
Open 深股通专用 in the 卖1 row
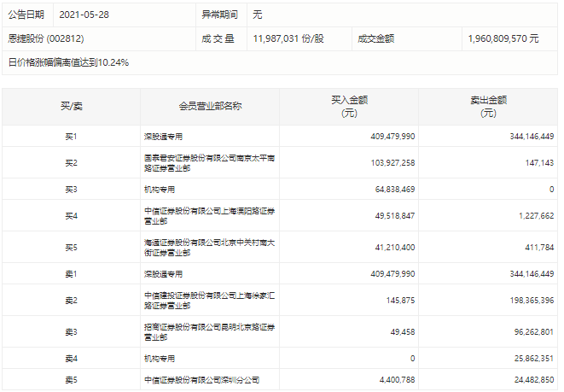(x=164, y=273)
